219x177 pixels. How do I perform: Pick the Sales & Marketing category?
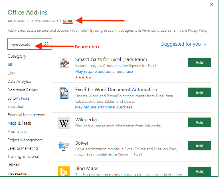(x=23, y=148)
